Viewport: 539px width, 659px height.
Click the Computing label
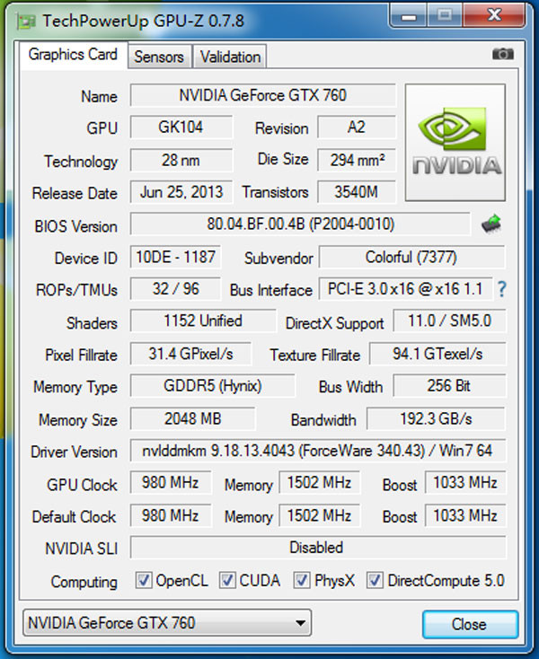tap(84, 582)
